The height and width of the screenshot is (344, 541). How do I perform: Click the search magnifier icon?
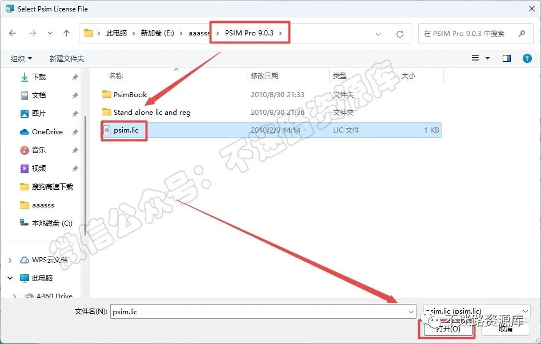click(522, 34)
